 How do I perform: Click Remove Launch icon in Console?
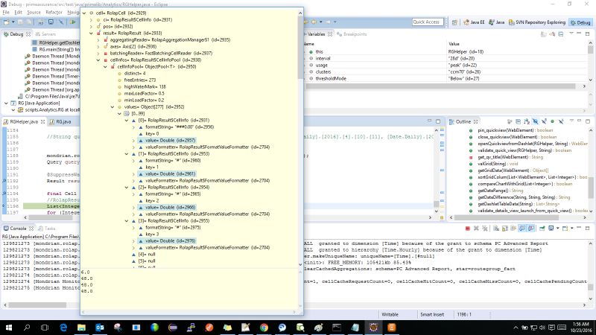476,229
